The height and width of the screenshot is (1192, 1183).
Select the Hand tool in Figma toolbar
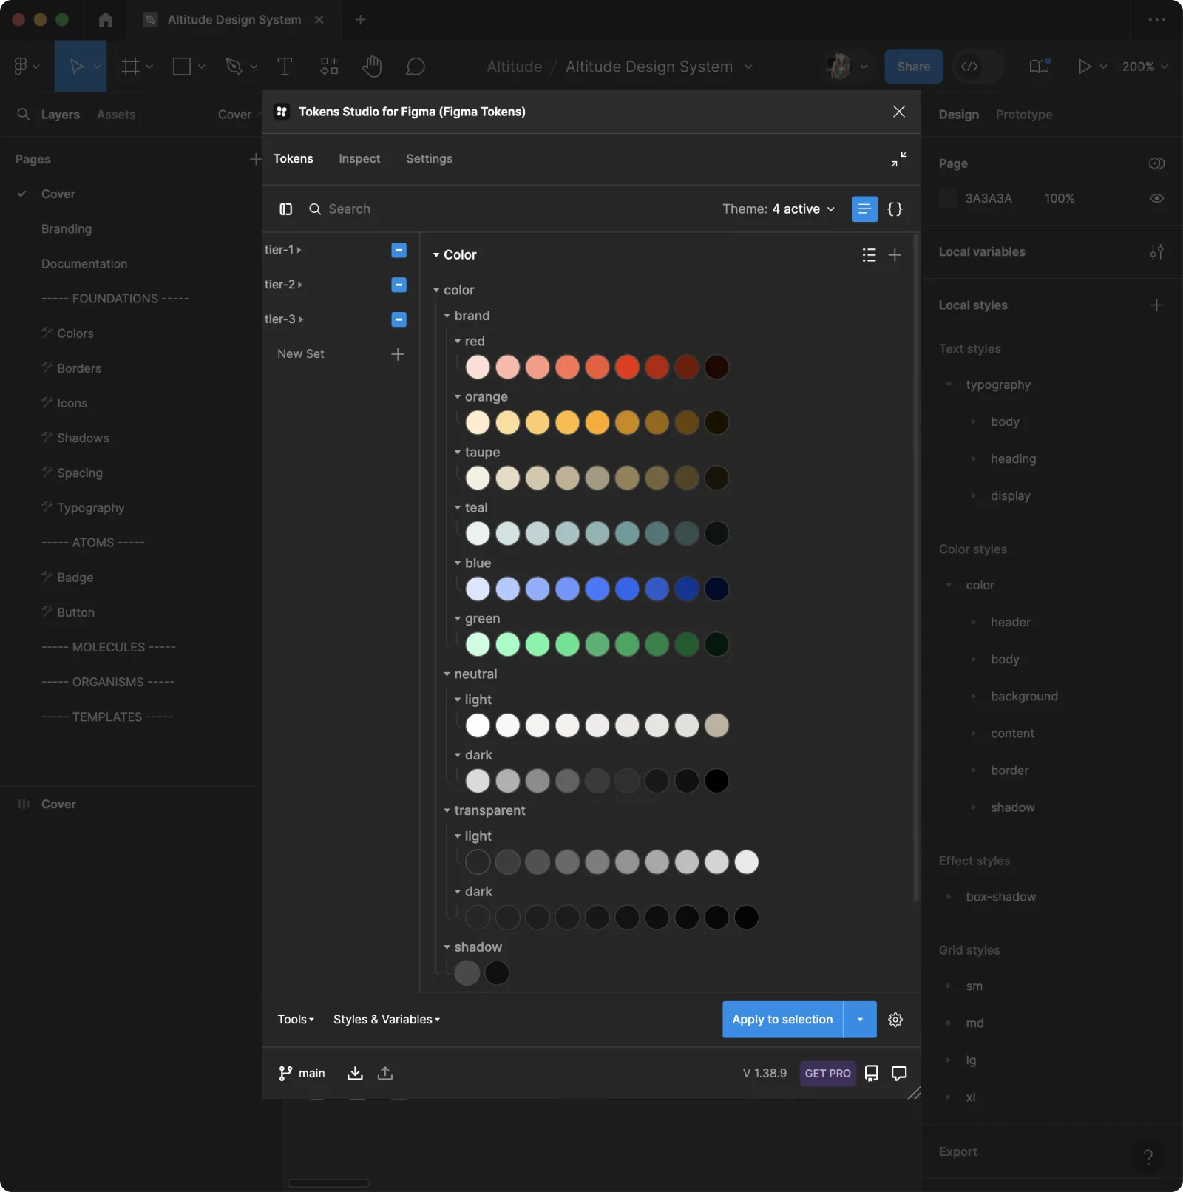[372, 67]
